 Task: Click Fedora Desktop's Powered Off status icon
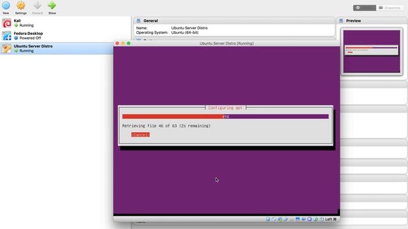(x=16, y=38)
